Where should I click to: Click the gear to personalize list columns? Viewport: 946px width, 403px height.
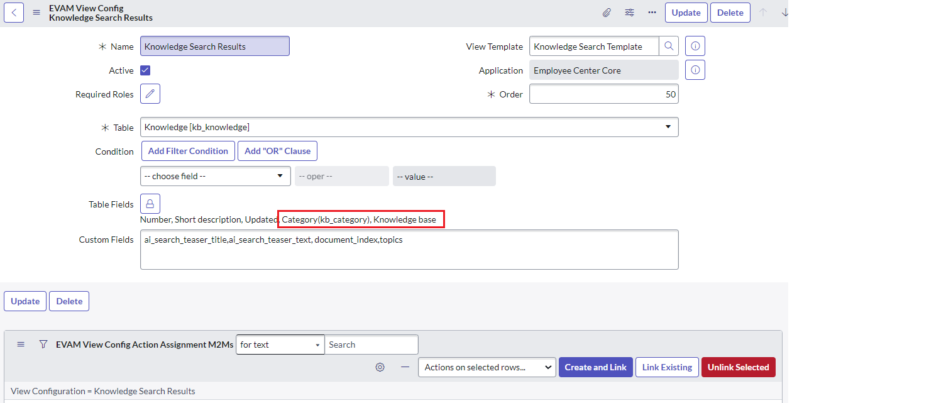pyautogui.click(x=380, y=367)
